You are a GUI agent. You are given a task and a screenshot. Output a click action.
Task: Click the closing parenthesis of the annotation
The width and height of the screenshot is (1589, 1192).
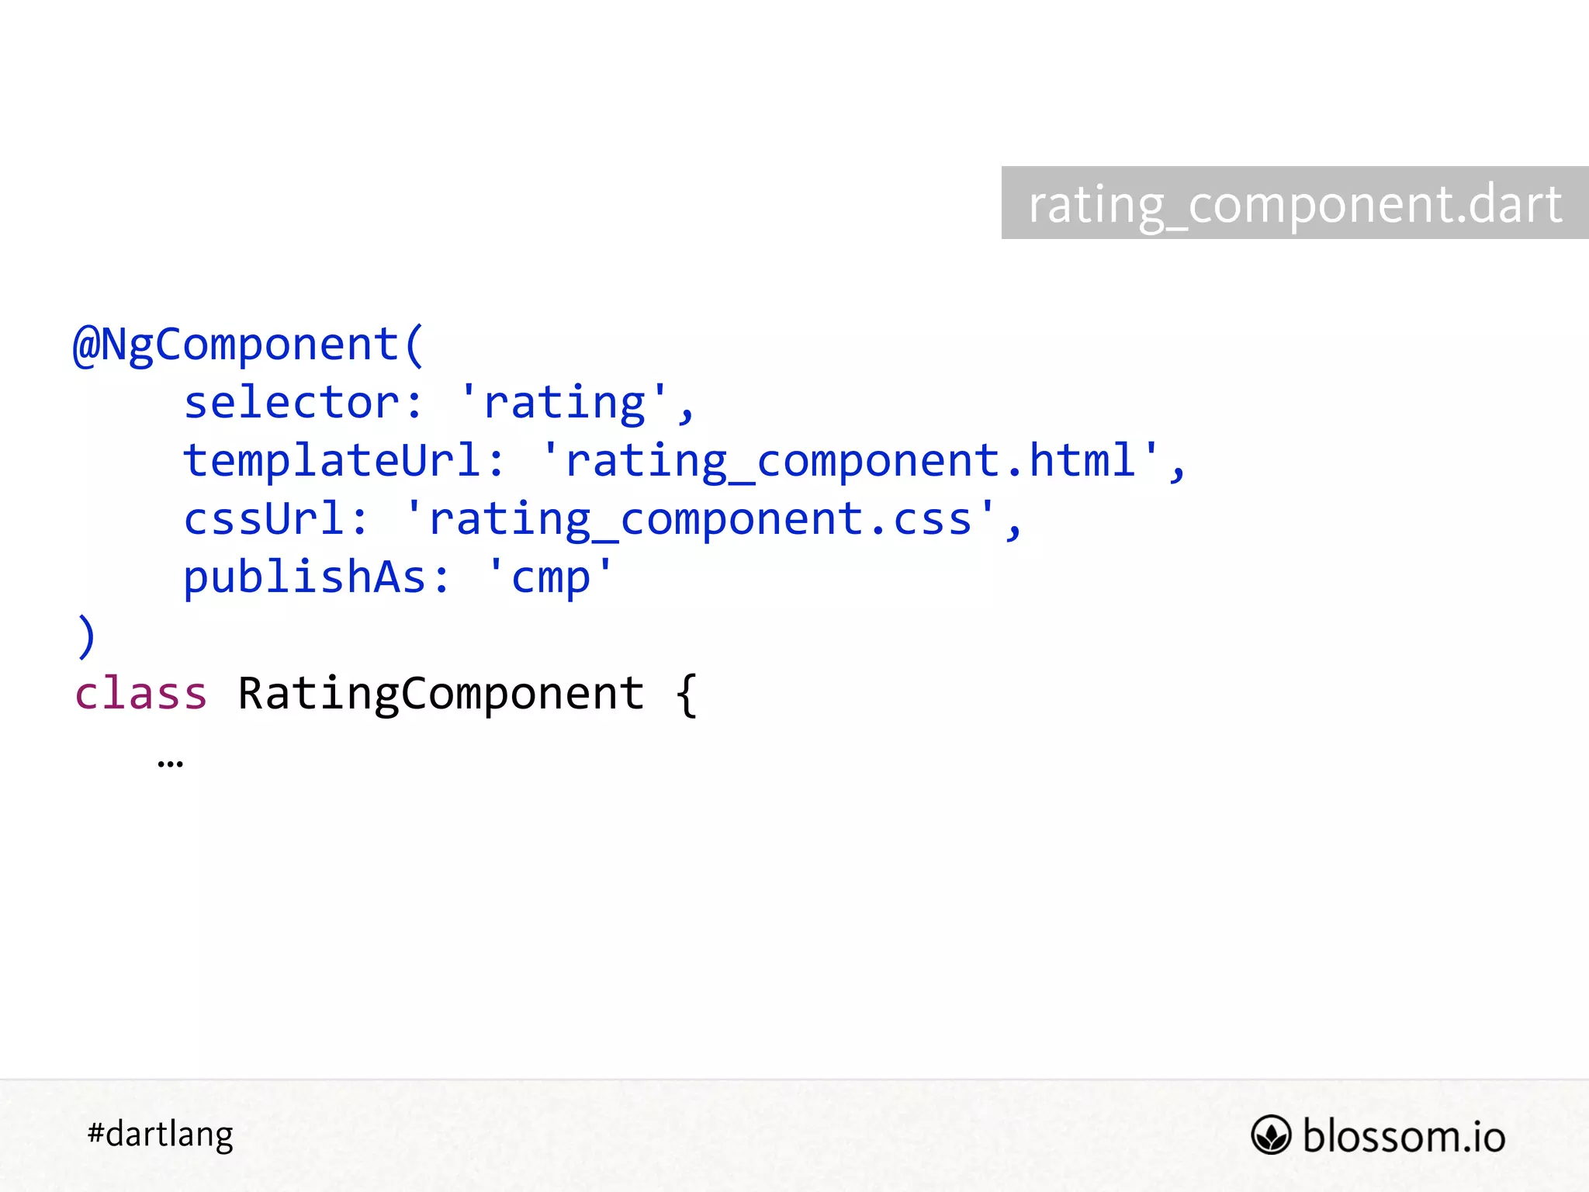(86, 636)
